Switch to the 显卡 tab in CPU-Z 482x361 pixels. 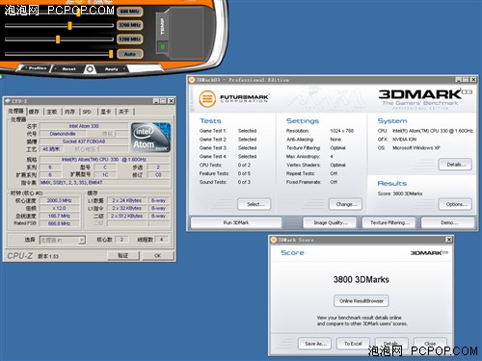(x=106, y=112)
